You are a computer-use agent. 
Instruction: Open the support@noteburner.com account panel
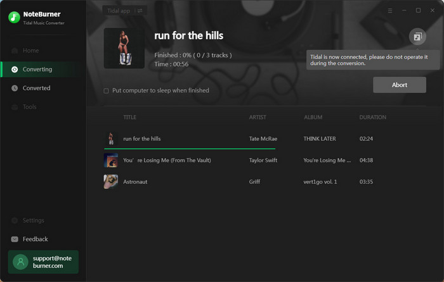tap(43, 262)
